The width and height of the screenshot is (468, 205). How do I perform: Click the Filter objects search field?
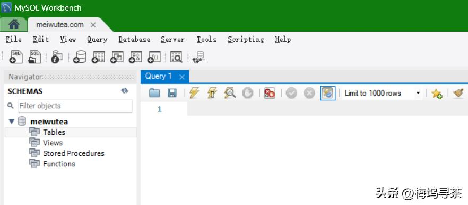coord(75,106)
